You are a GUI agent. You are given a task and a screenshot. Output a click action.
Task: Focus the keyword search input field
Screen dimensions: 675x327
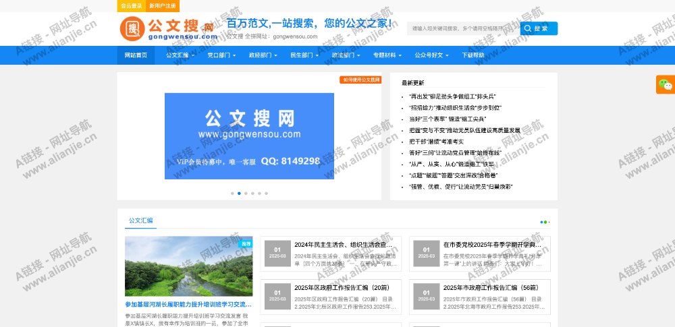pos(463,28)
